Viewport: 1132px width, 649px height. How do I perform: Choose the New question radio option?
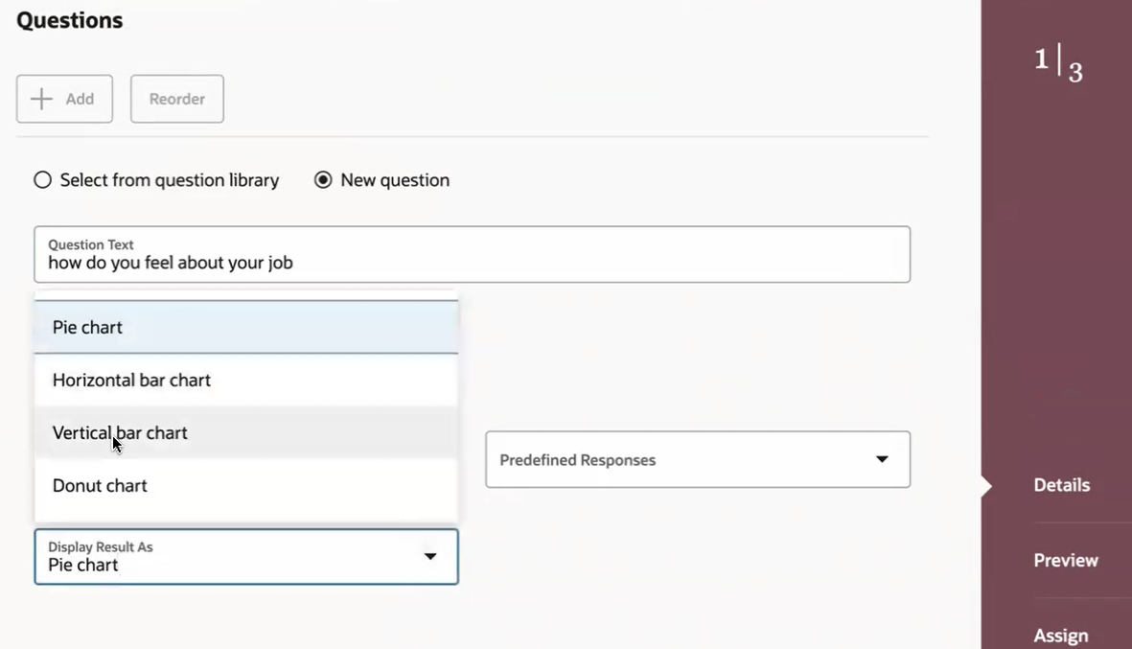point(323,180)
